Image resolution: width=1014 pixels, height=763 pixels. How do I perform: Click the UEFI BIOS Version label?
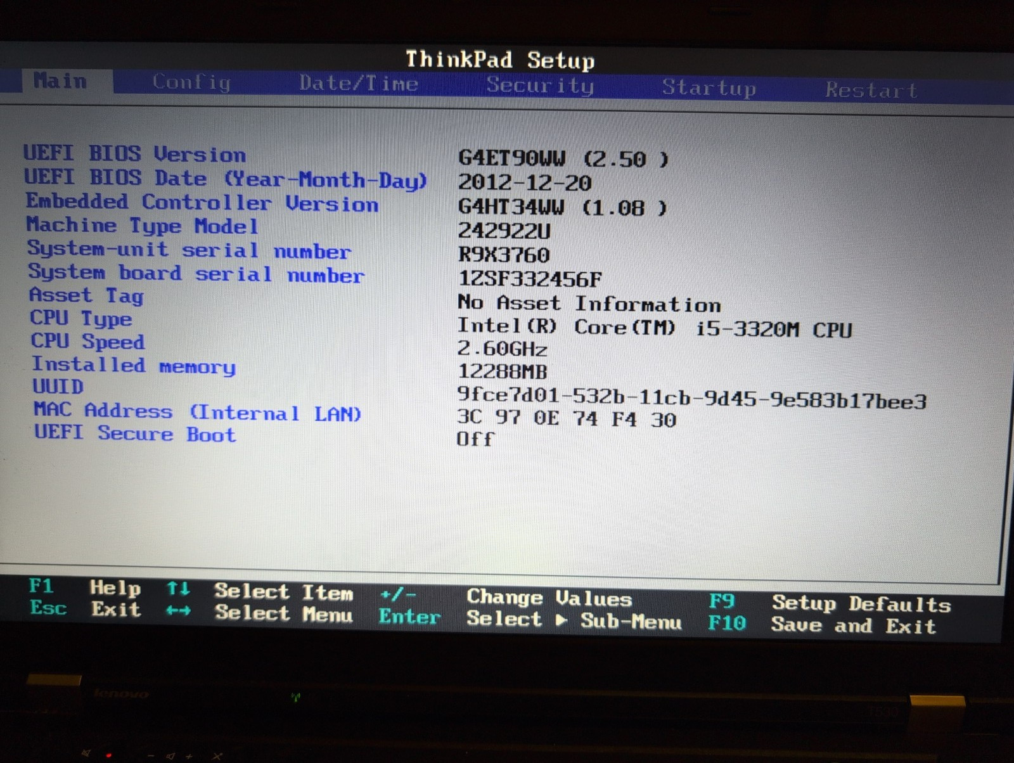(x=134, y=154)
